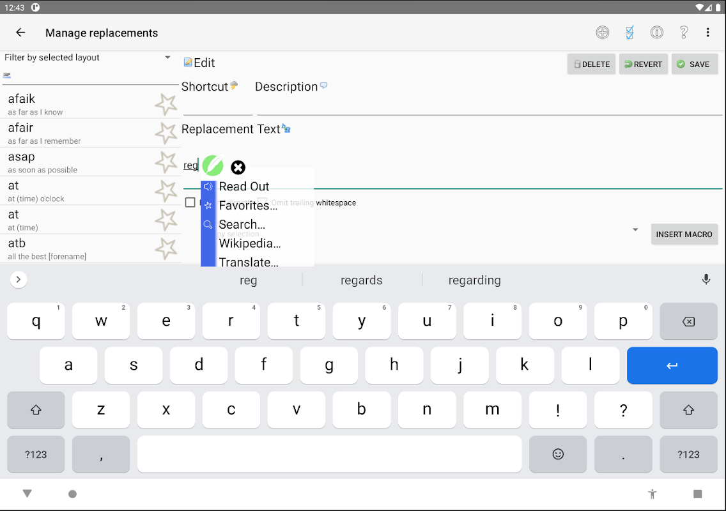
Task: Expand the keyboard suggestion strip arrow
Action: coord(19,280)
